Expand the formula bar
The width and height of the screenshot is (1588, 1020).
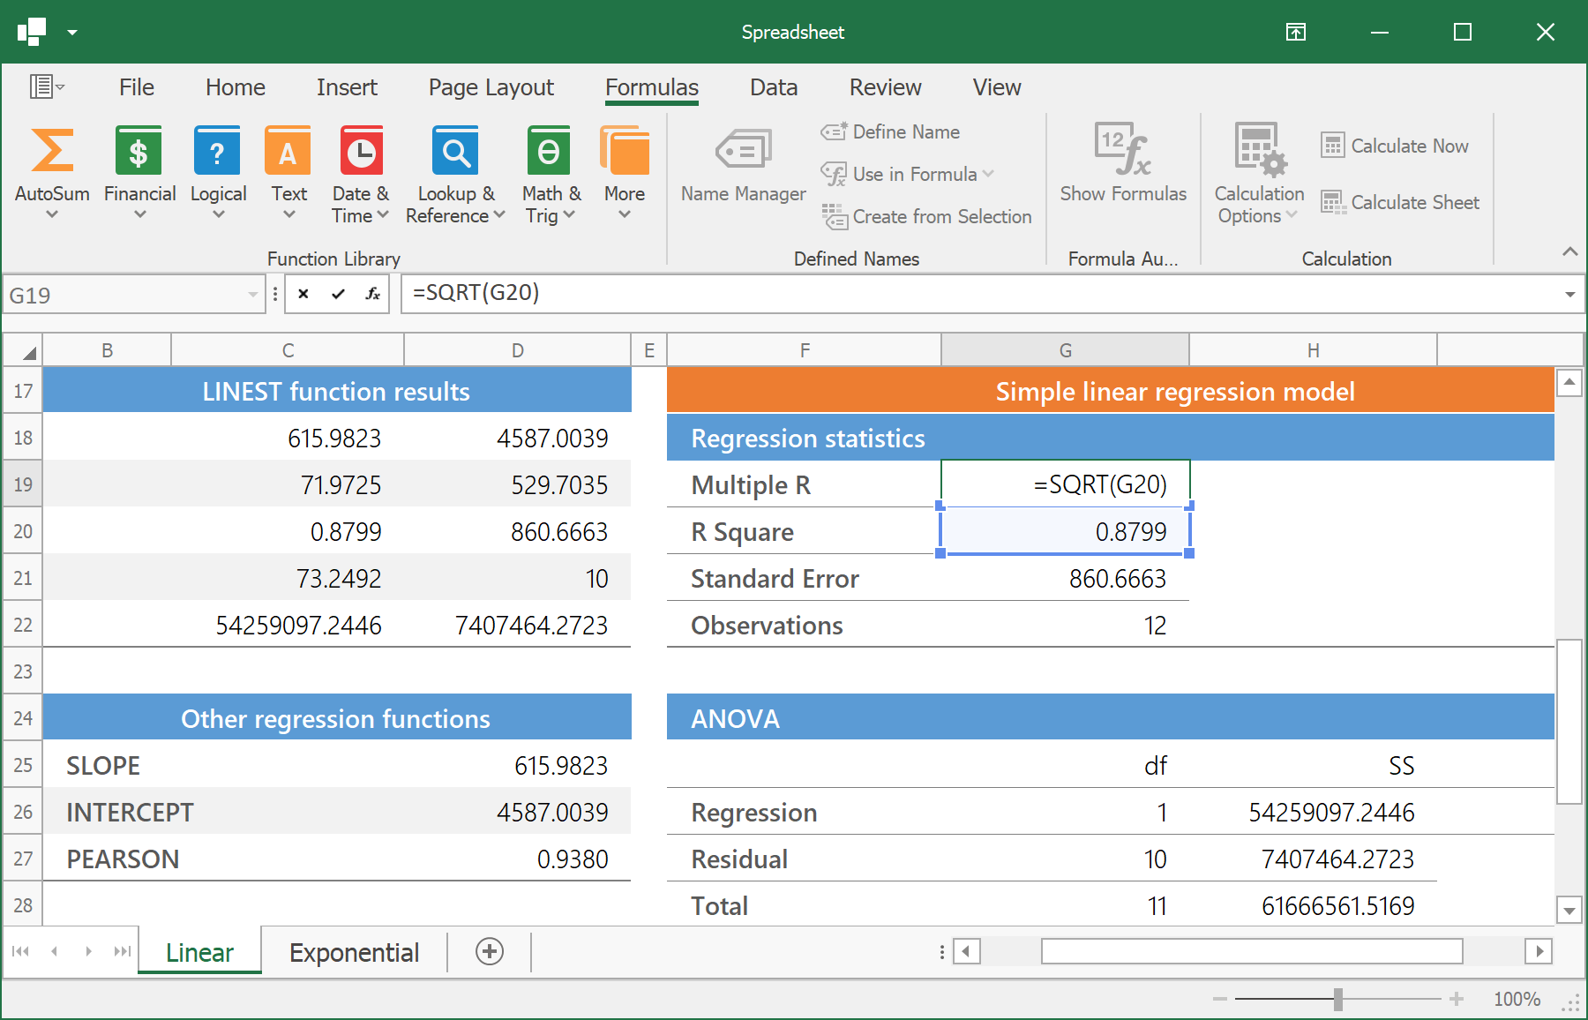pos(1569,295)
